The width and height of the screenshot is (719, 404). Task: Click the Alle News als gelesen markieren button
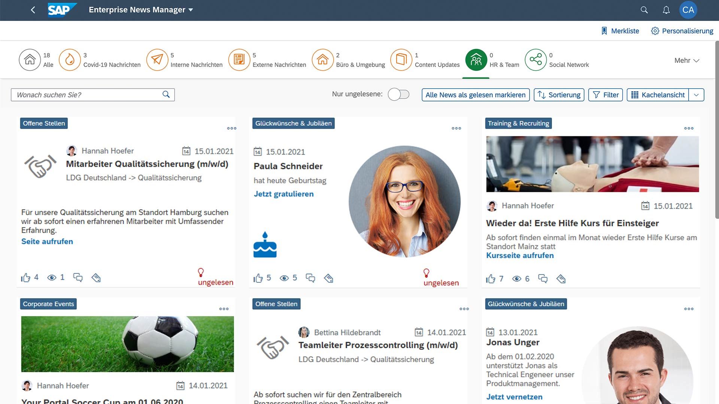(476, 95)
